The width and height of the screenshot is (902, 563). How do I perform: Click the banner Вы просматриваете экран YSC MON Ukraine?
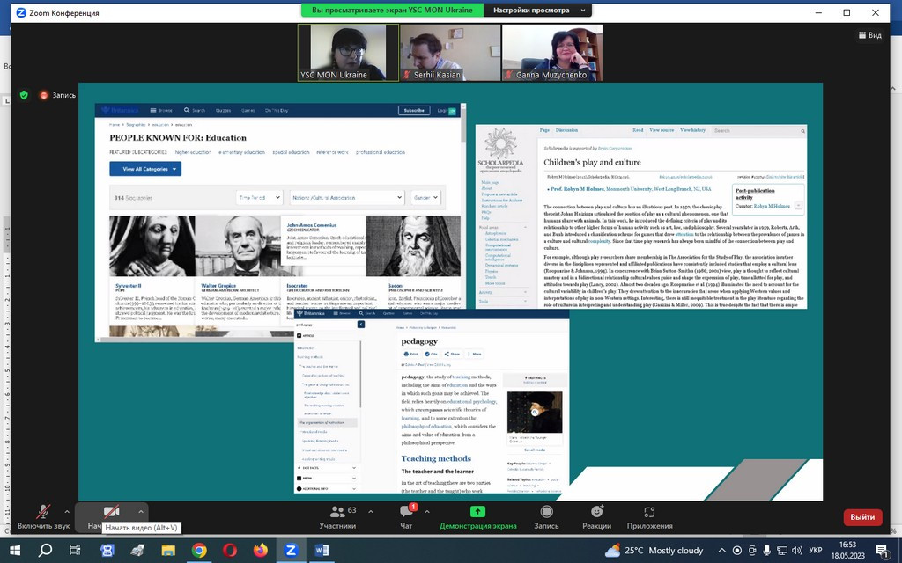392,11
